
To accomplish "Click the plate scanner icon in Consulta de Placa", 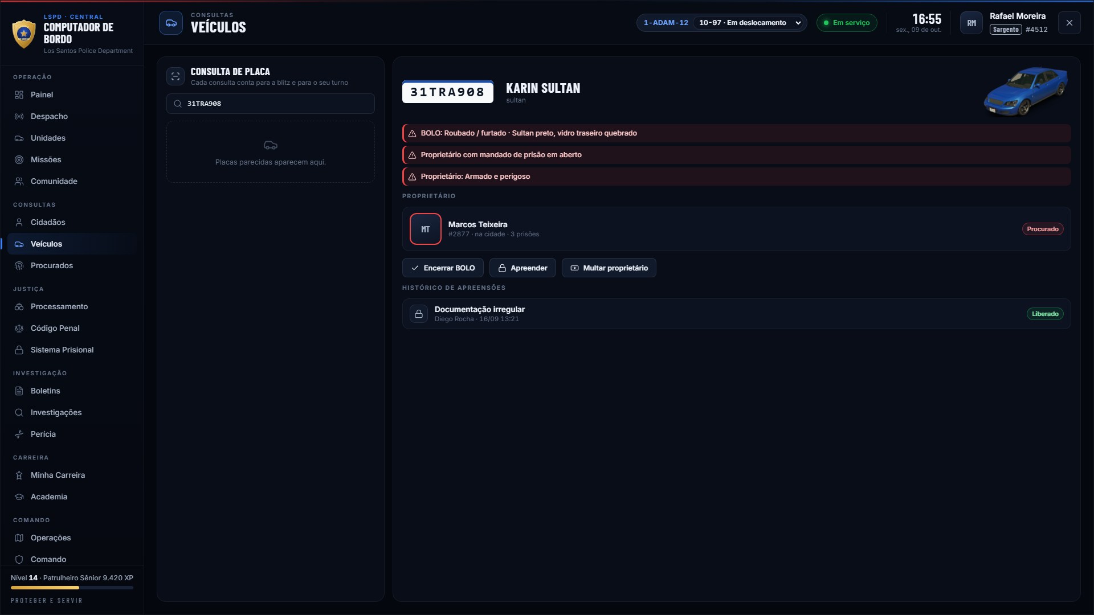I will click(x=175, y=76).
